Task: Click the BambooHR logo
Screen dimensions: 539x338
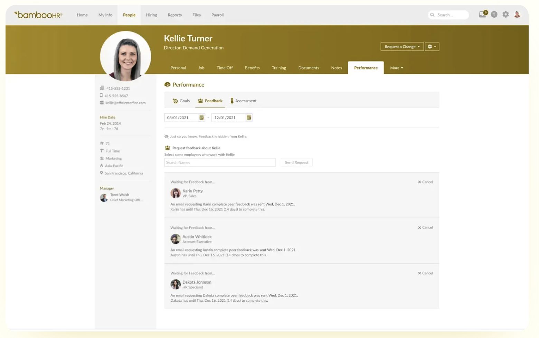Action: [37, 15]
